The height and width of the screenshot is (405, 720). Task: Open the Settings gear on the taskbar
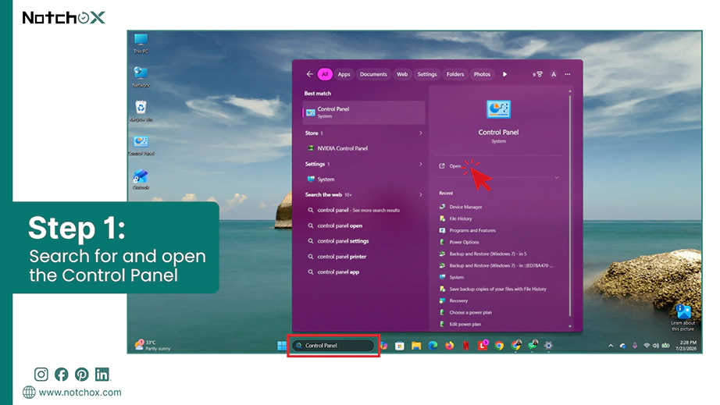548,346
